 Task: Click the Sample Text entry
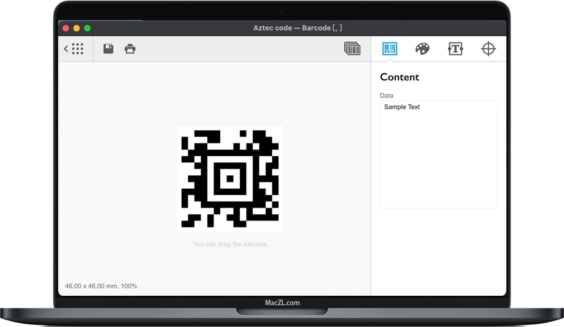click(401, 107)
